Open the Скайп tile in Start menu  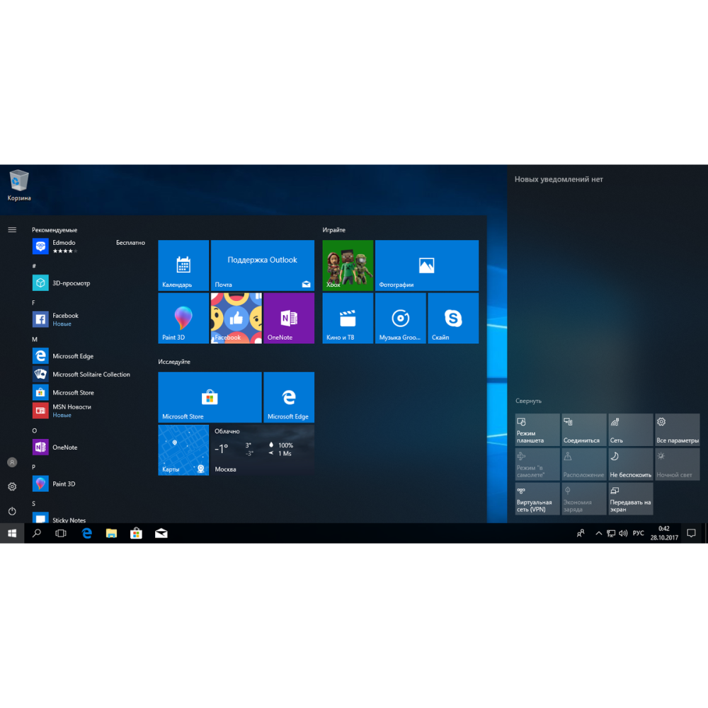click(x=452, y=318)
